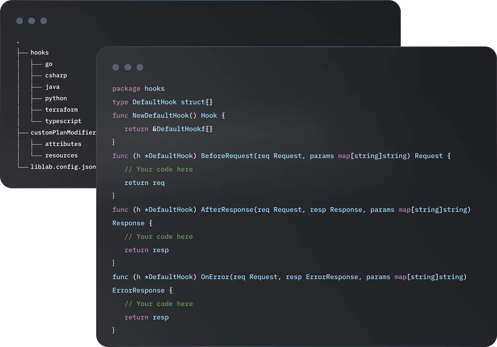Viewport: 497px width, 347px height.
Task: Click the NewDefaultHook function name in code
Action: pyautogui.click(x=160, y=115)
